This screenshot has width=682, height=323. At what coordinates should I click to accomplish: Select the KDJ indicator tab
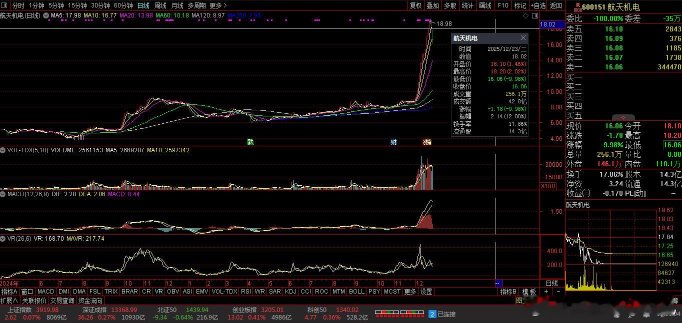290,292
